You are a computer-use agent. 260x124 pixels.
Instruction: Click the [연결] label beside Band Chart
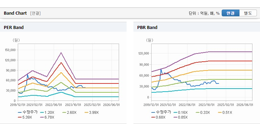(35, 13)
